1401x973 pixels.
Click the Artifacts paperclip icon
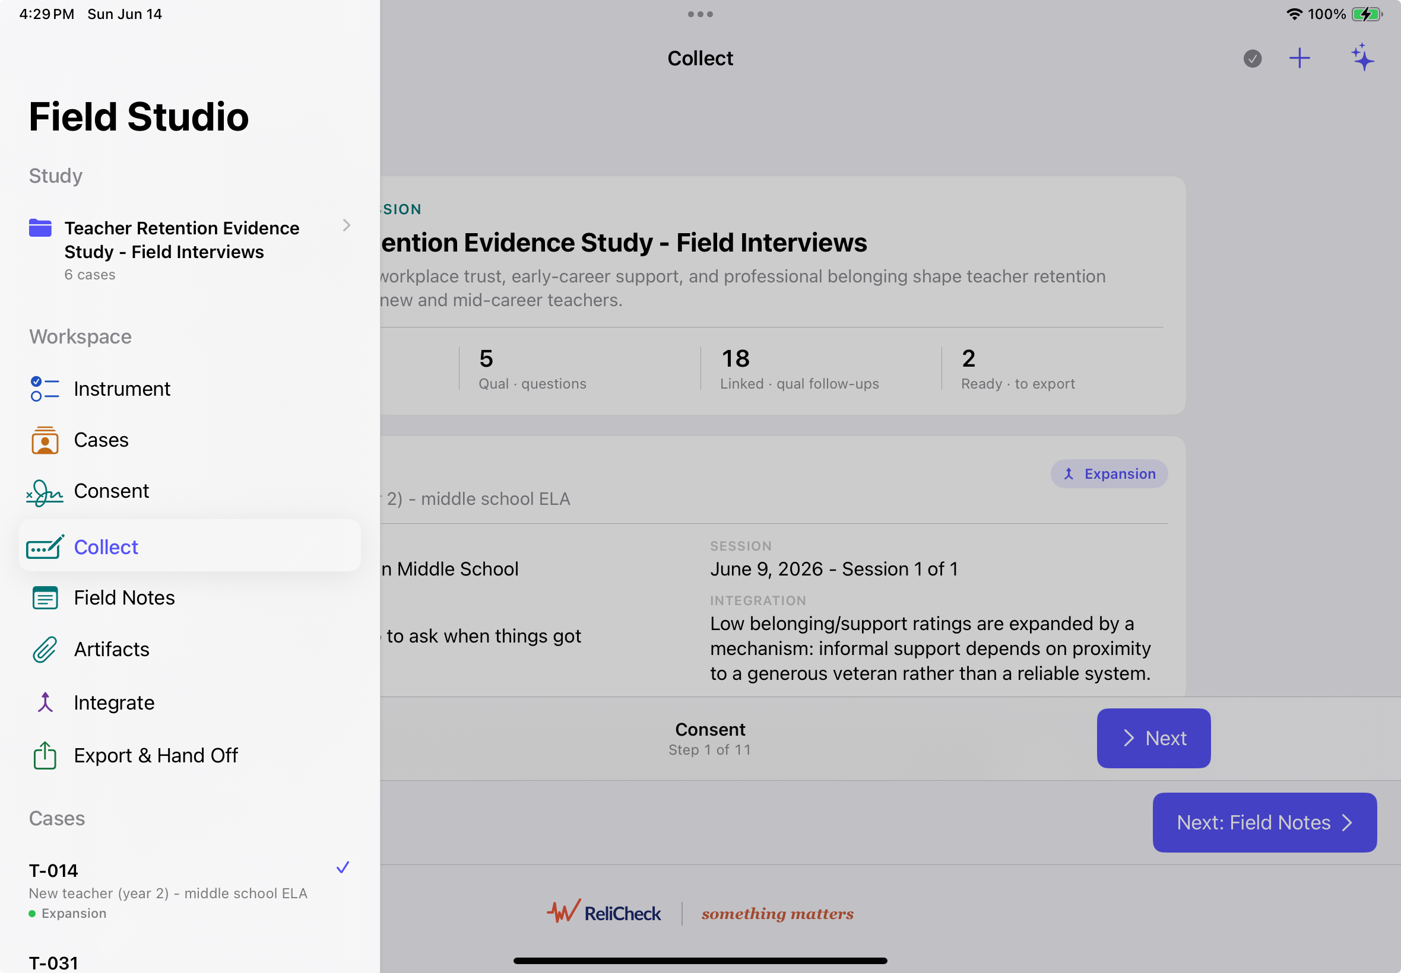[x=45, y=650]
